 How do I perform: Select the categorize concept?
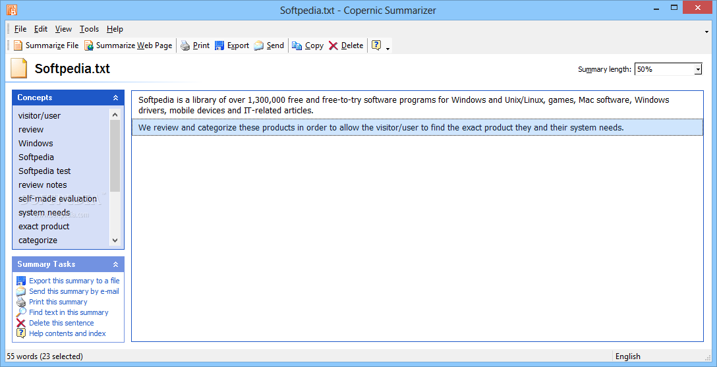[38, 240]
